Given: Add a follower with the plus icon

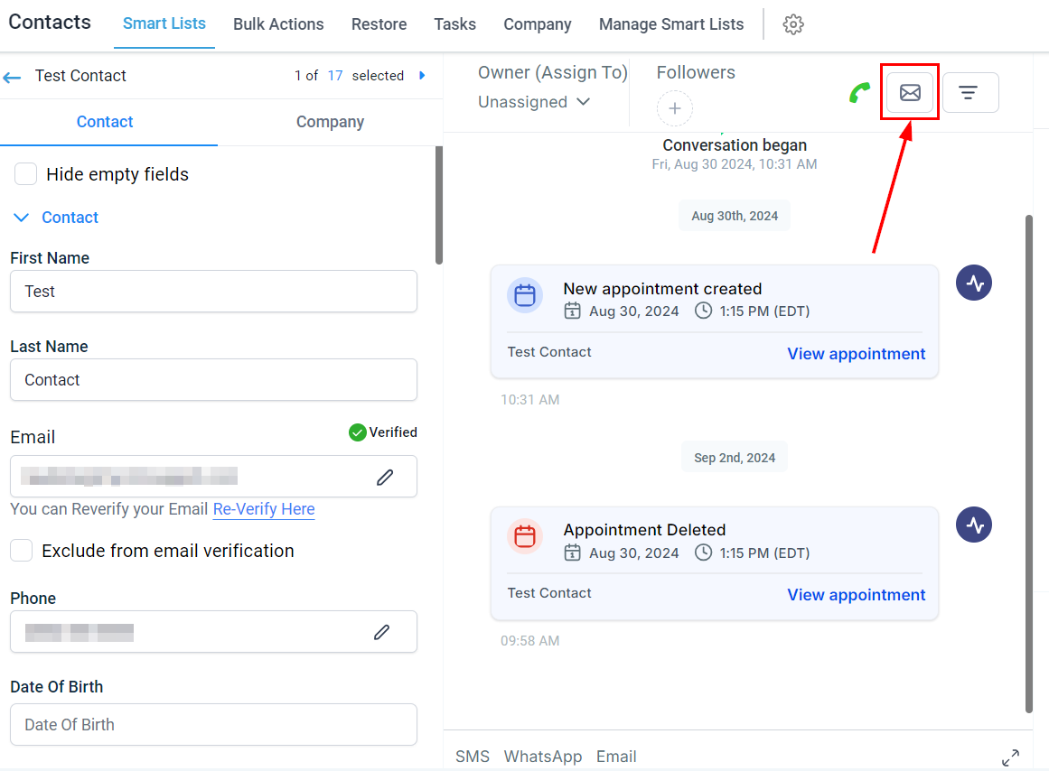Looking at the screenshot, I should pyautogui.click(x=674, y=108).
